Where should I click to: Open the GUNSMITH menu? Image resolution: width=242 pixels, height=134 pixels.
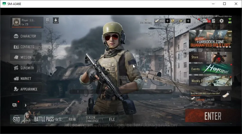click(26, 68)
